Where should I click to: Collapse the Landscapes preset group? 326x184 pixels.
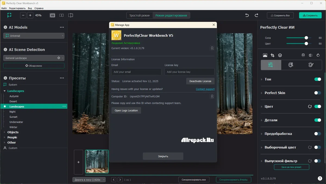[x=5, y=91]
